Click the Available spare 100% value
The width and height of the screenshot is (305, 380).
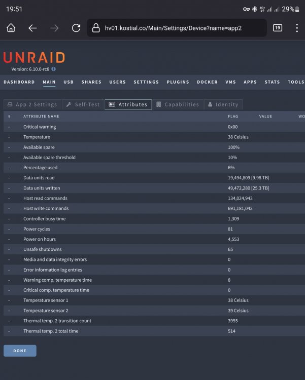[233, 147]
